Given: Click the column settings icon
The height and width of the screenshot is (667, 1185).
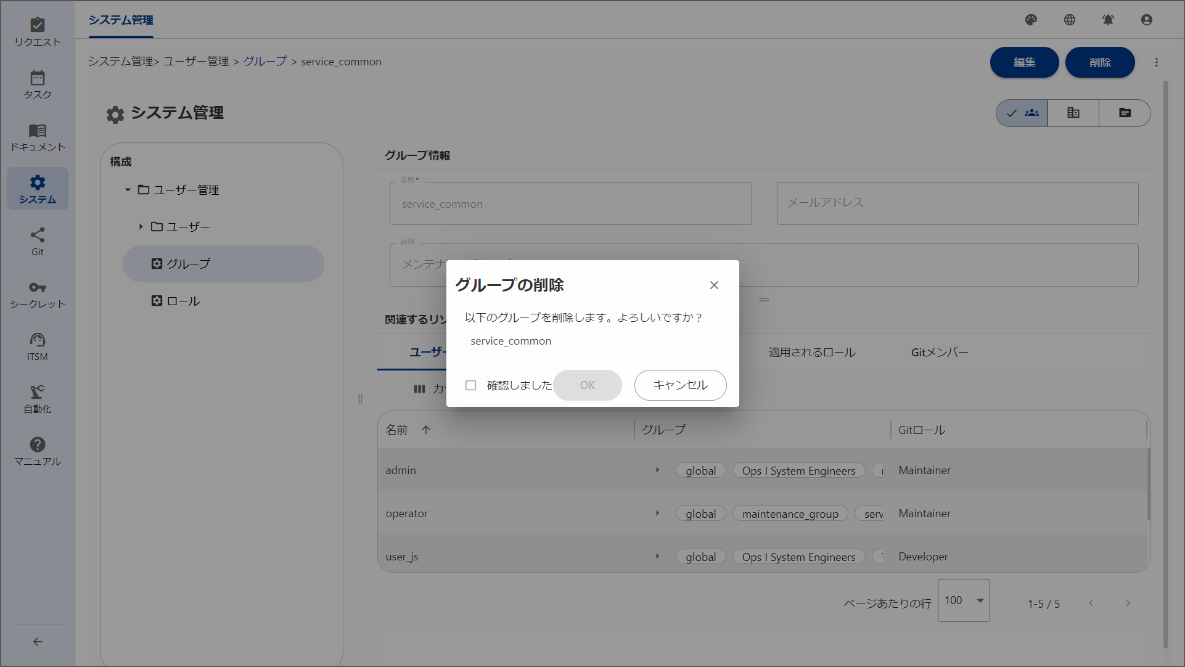Looking at the screenshot, I should pyautogui.click(x=419, y=389).
